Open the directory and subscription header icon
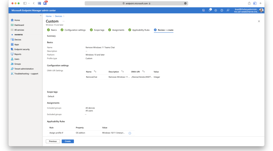 [x=204, y=10]
